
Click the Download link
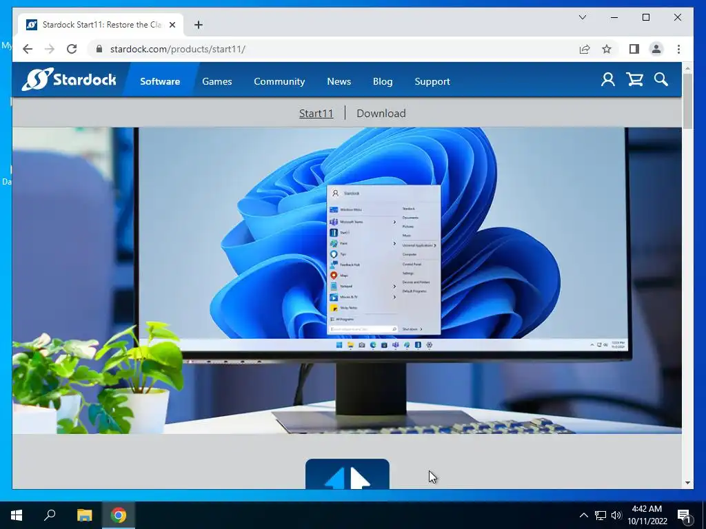381,114
